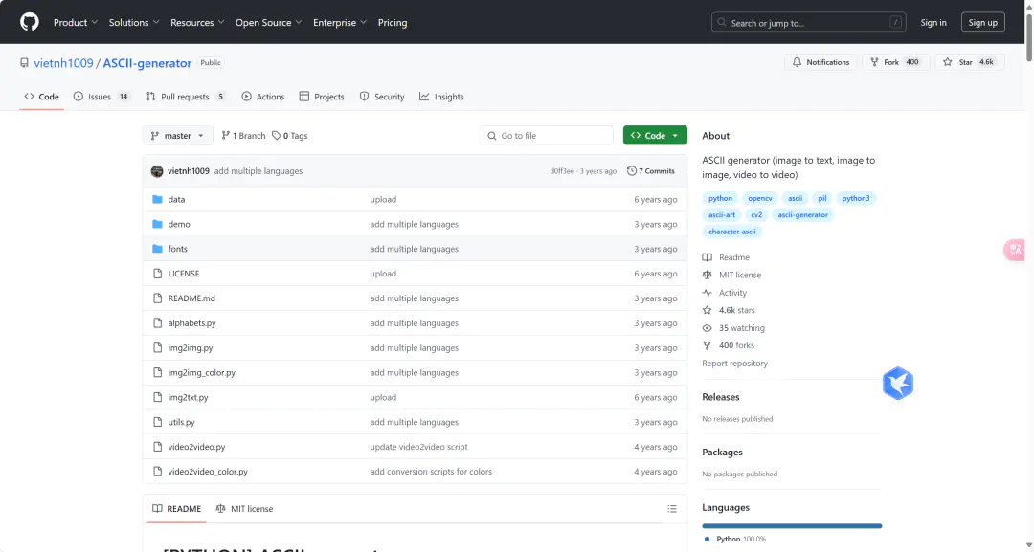Open the demo folder
This screenshot has width=1034, height=552.
click(x=179, y=224)
